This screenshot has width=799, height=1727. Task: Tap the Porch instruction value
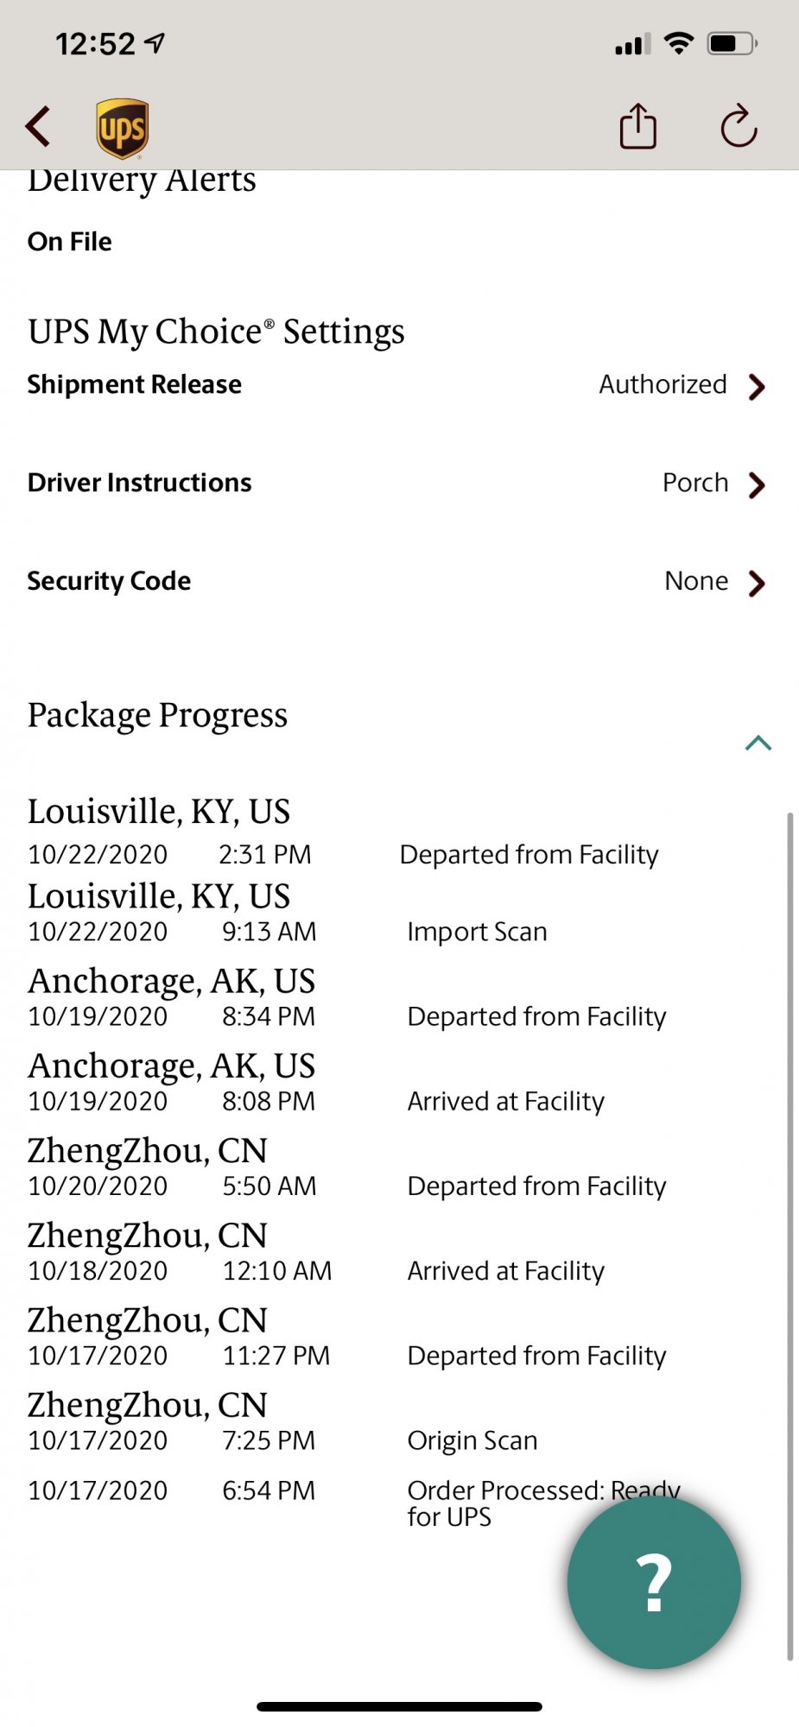(x=695, y=483)
